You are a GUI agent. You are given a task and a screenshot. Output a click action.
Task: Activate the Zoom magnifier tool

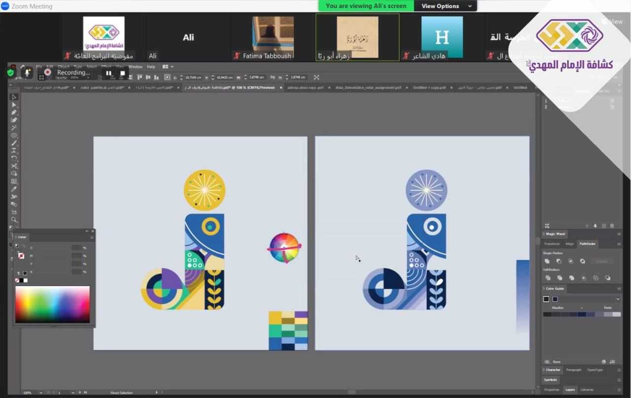coord(14,220)
